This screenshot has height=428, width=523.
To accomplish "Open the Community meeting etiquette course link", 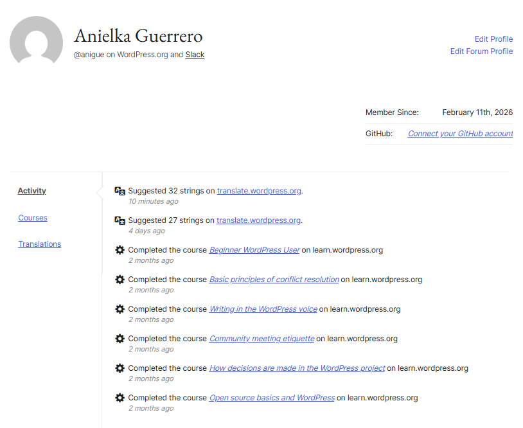I will tap(261, 338).
